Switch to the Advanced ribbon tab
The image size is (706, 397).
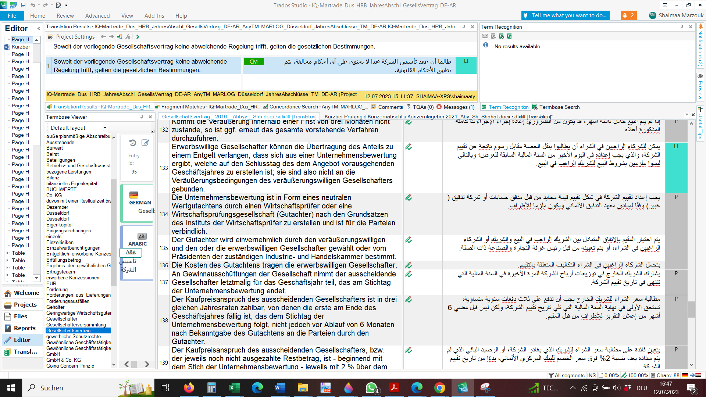(97, 15)
